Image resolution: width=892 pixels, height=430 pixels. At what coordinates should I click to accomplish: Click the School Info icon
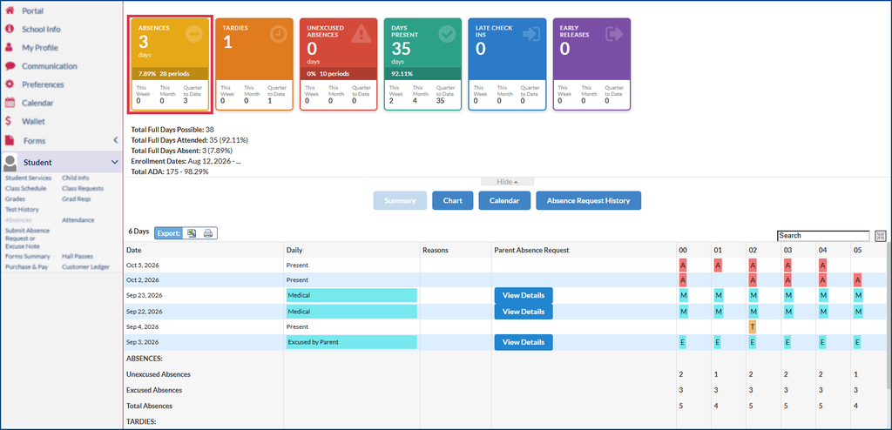(x=9, y=29)
